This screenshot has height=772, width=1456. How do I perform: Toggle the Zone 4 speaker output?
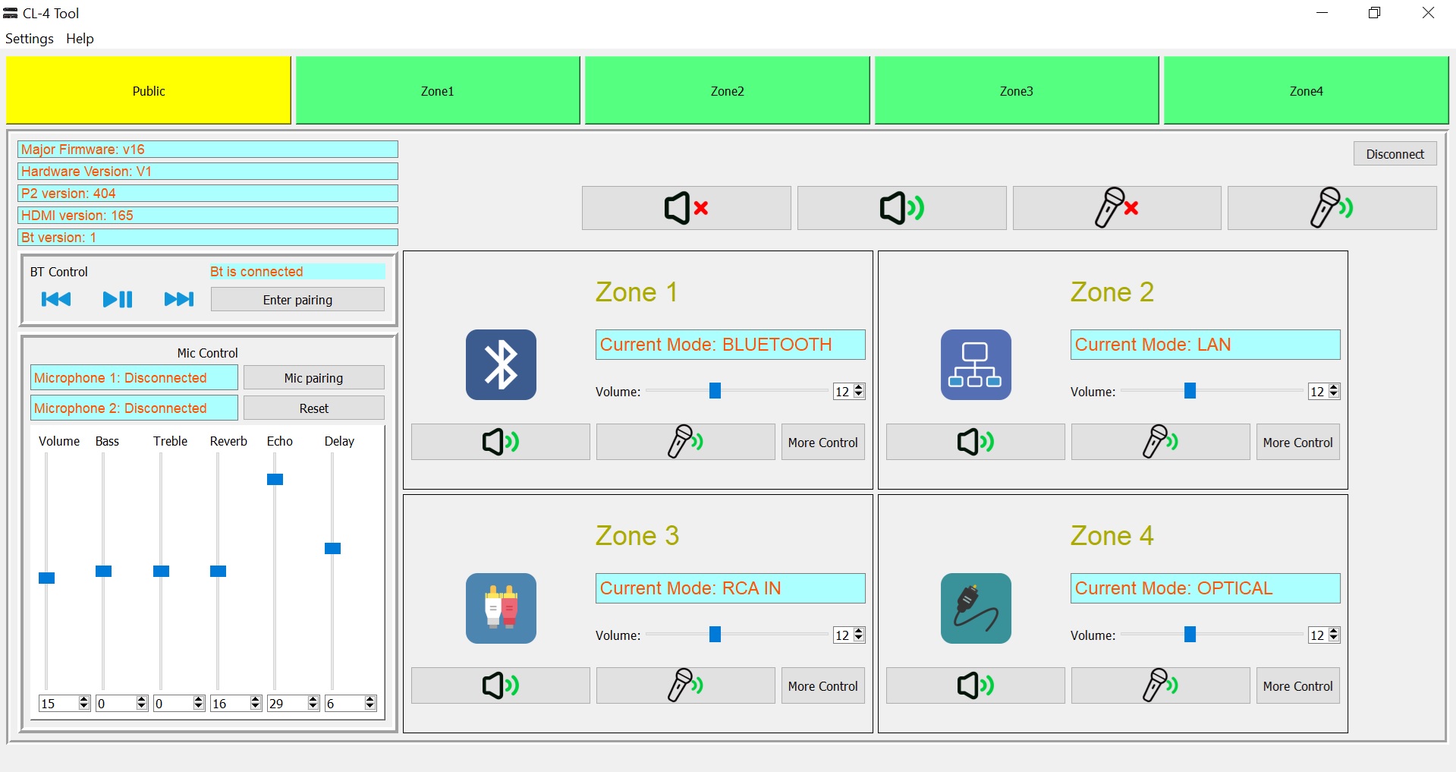[x=976, y=685]
